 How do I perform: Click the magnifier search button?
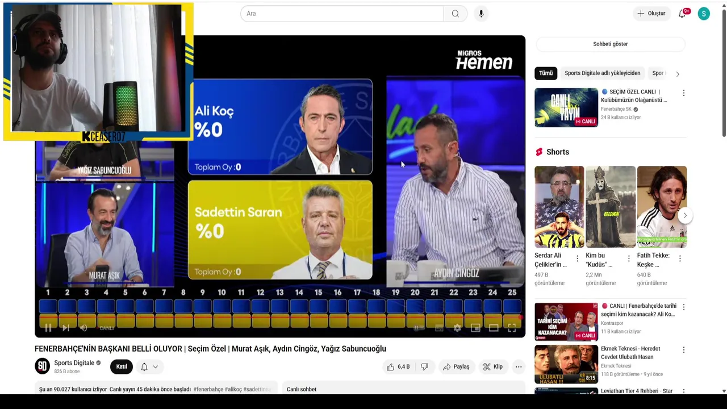(456, 14)
